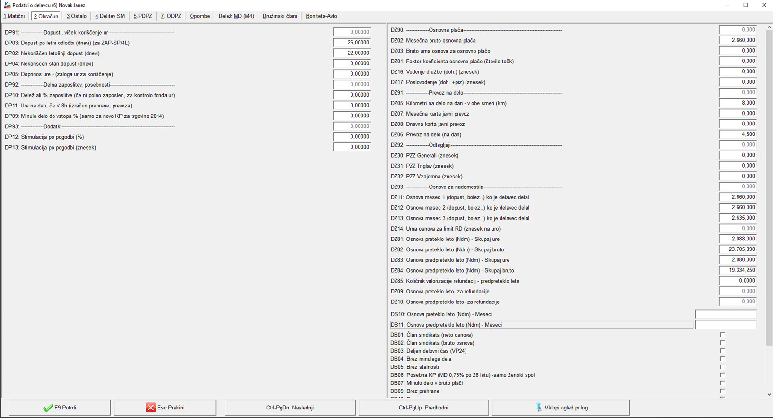This screenshot has height=418, width=773.
Task: Click DZ05 Kilometri na delo field
Action: (738, 103)
